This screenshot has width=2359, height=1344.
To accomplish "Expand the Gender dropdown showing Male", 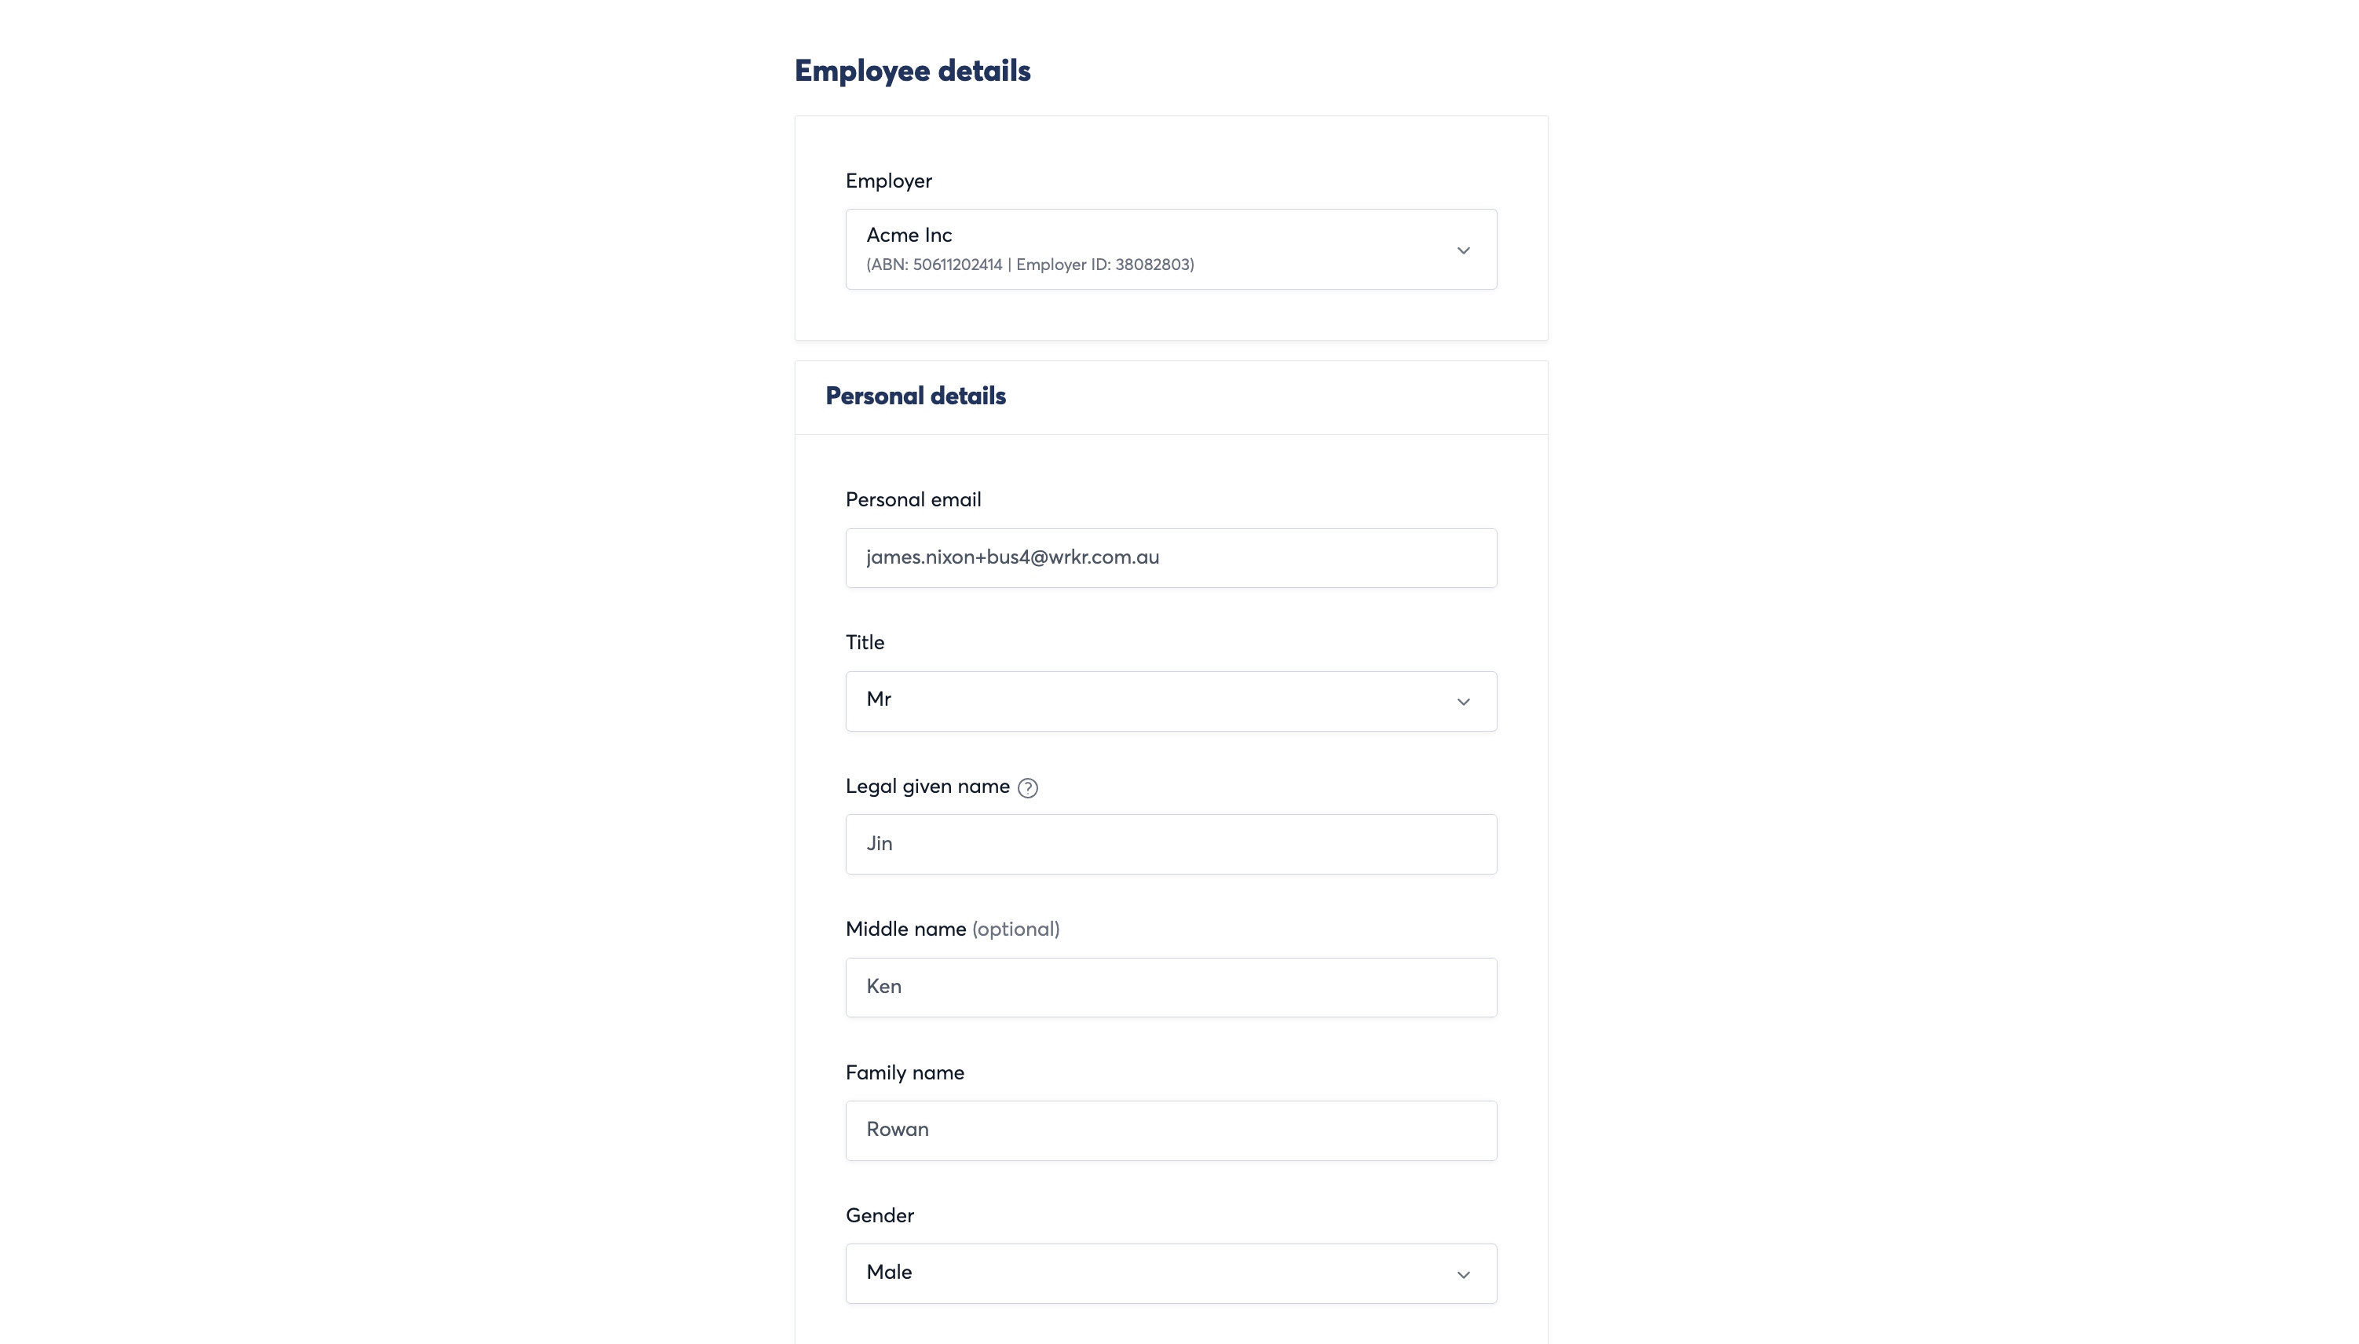I will coord(1171,1274).
